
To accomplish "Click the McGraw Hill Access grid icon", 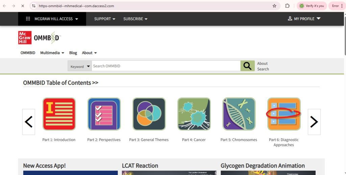I will click(x=28, y=19).
